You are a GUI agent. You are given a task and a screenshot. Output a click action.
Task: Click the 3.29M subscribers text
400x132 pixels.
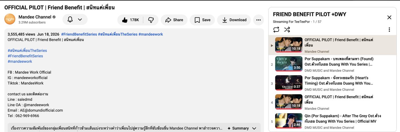[32, 23]
